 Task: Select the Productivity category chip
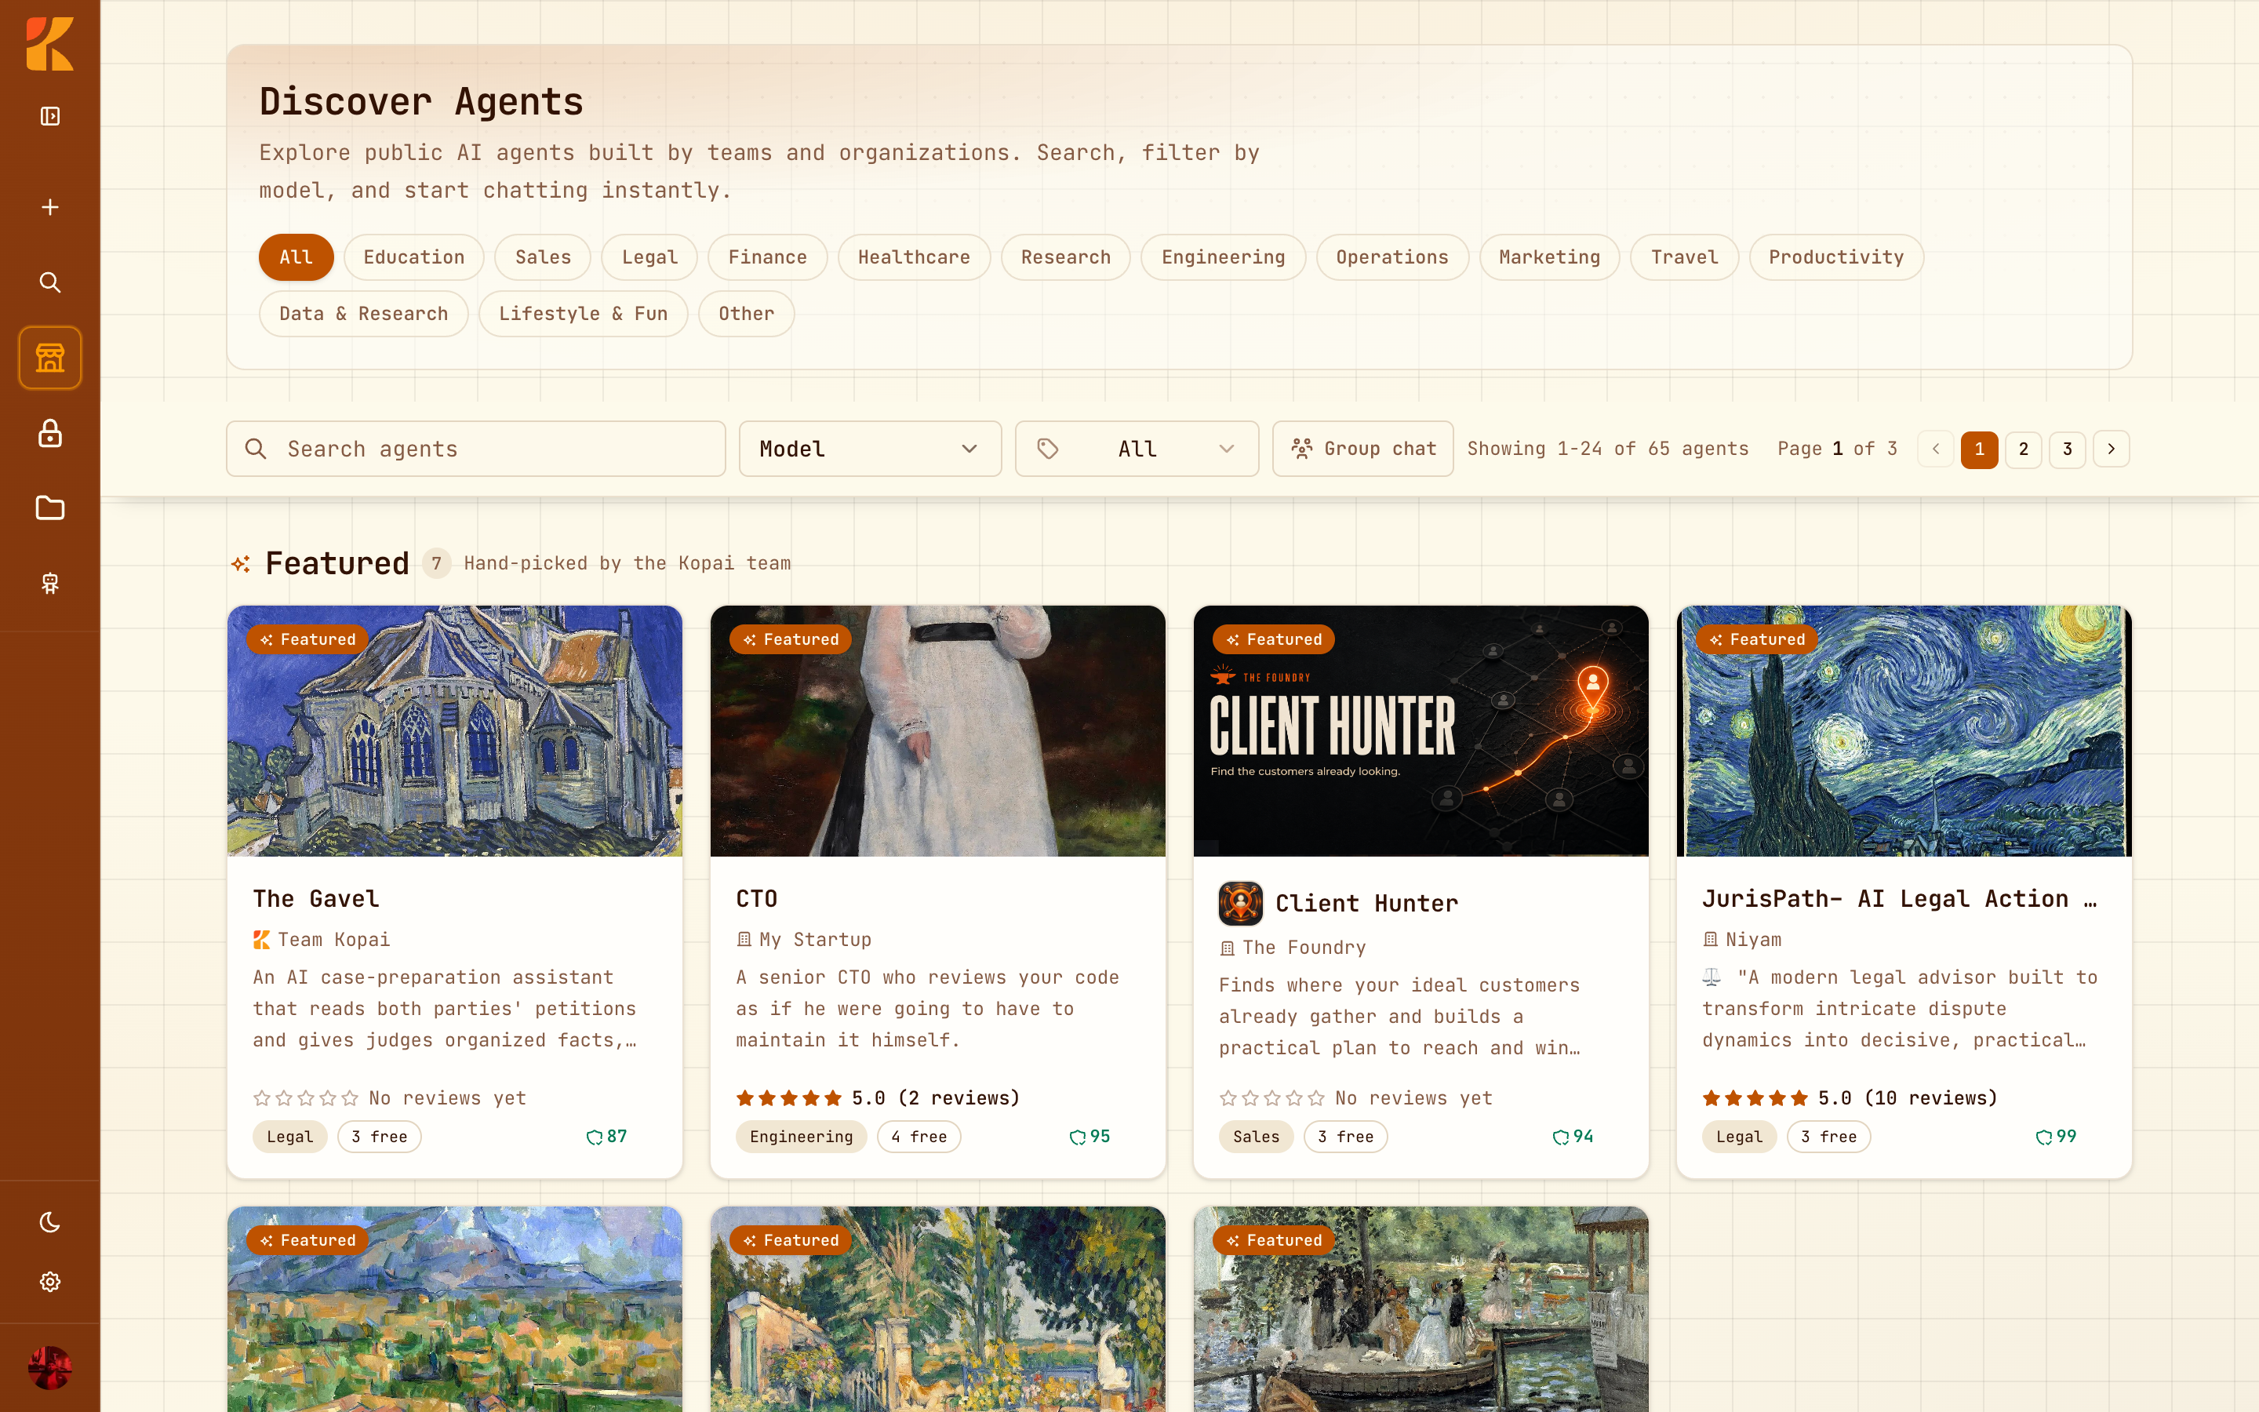tap(1836, 258)
